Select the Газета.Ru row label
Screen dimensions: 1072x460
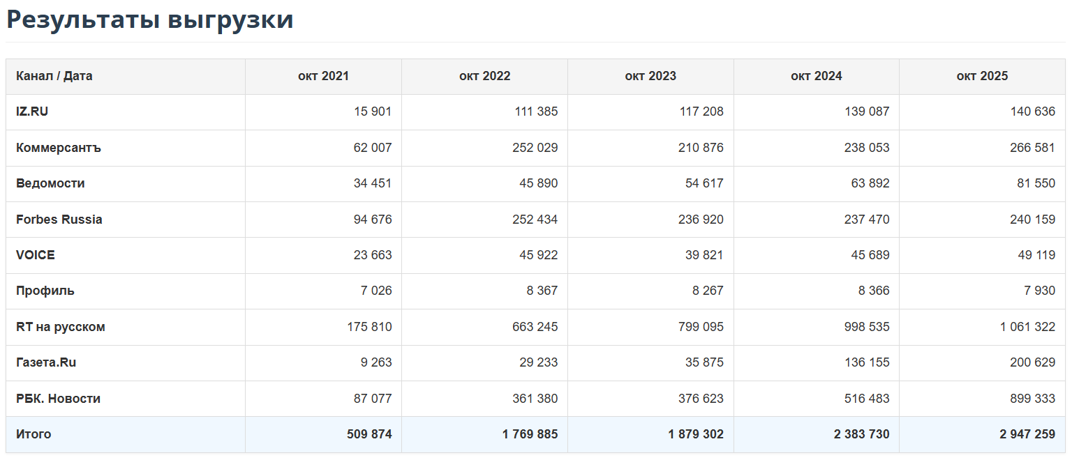(46, 362)
